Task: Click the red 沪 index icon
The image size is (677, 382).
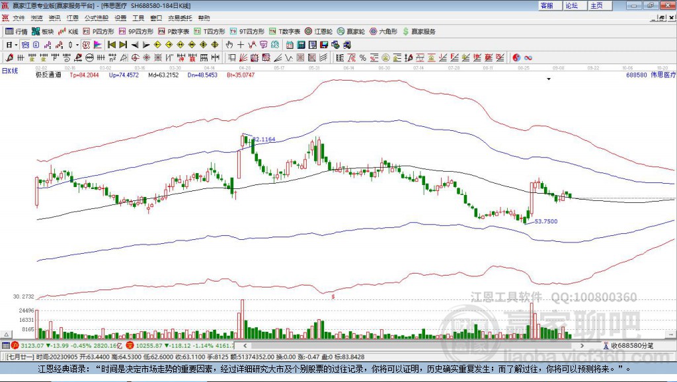Action: coord(15,345)
